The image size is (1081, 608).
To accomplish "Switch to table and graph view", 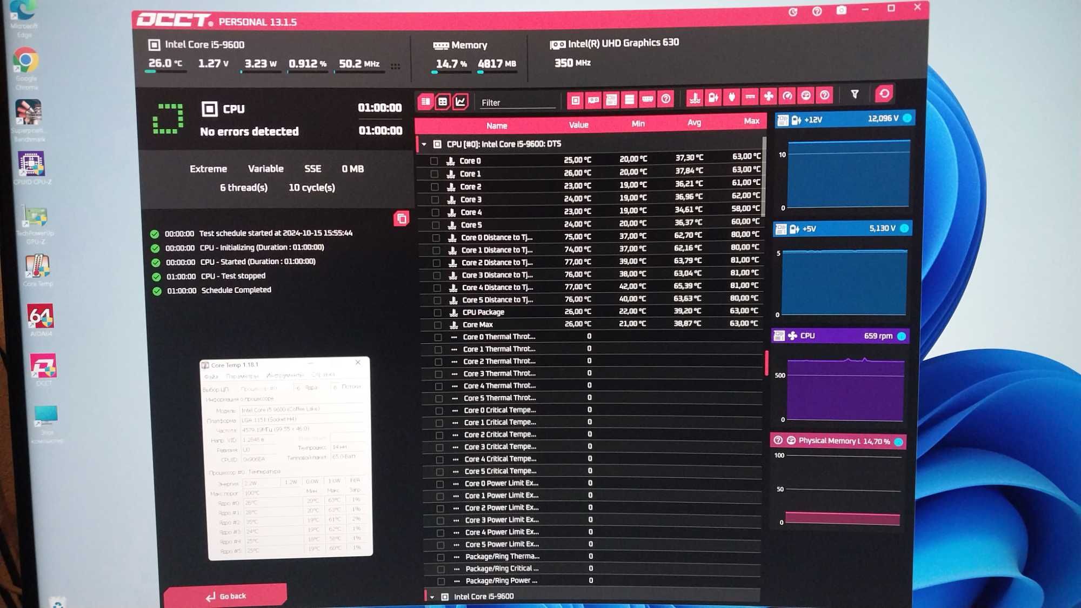I will point(443,102).
